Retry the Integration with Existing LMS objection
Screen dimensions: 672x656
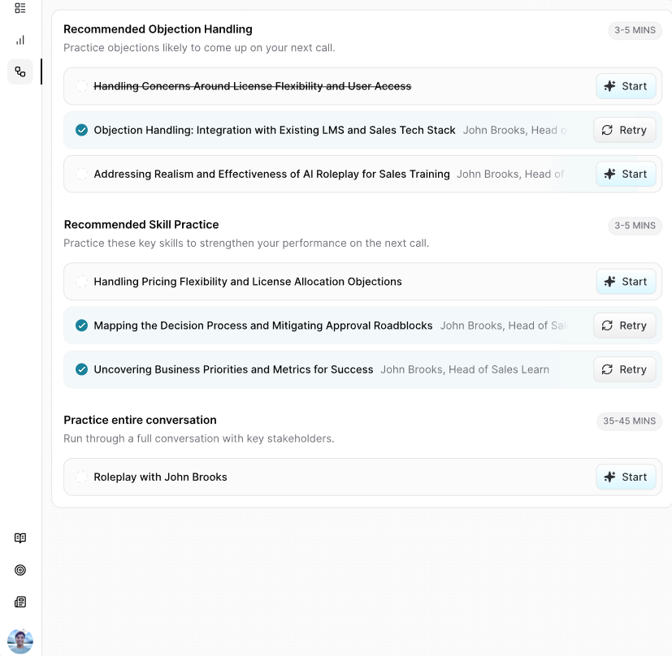point(624,130)
